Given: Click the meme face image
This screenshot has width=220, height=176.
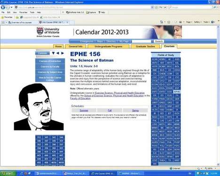Looking at the screenshot, I should (39, 107).
